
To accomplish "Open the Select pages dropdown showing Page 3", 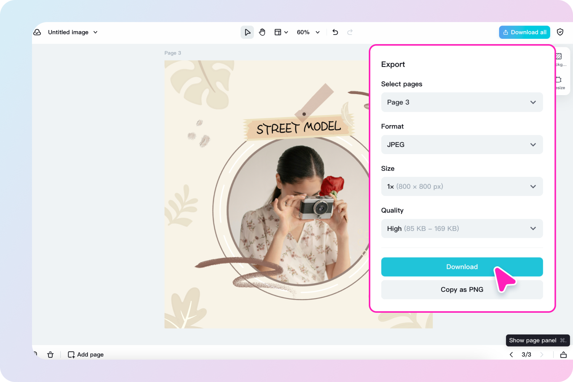I will coord(462,102).
